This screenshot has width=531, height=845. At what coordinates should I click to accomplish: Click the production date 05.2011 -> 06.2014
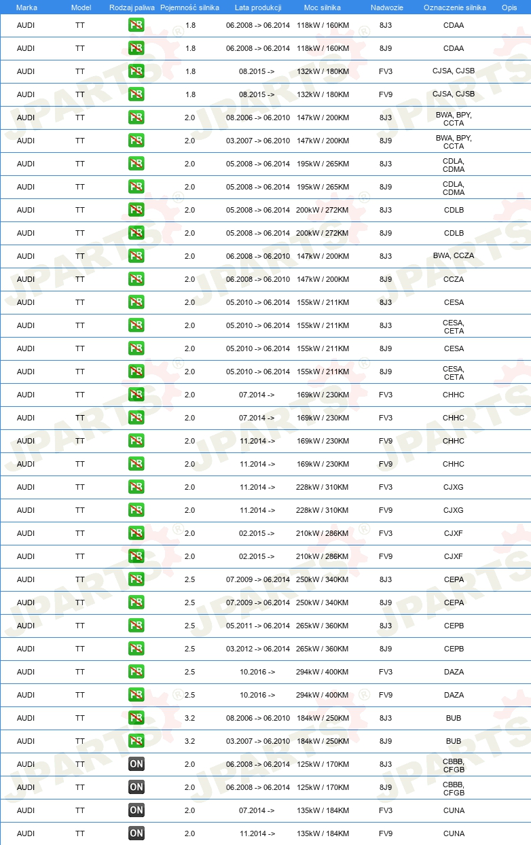click(x=258, y=626)
